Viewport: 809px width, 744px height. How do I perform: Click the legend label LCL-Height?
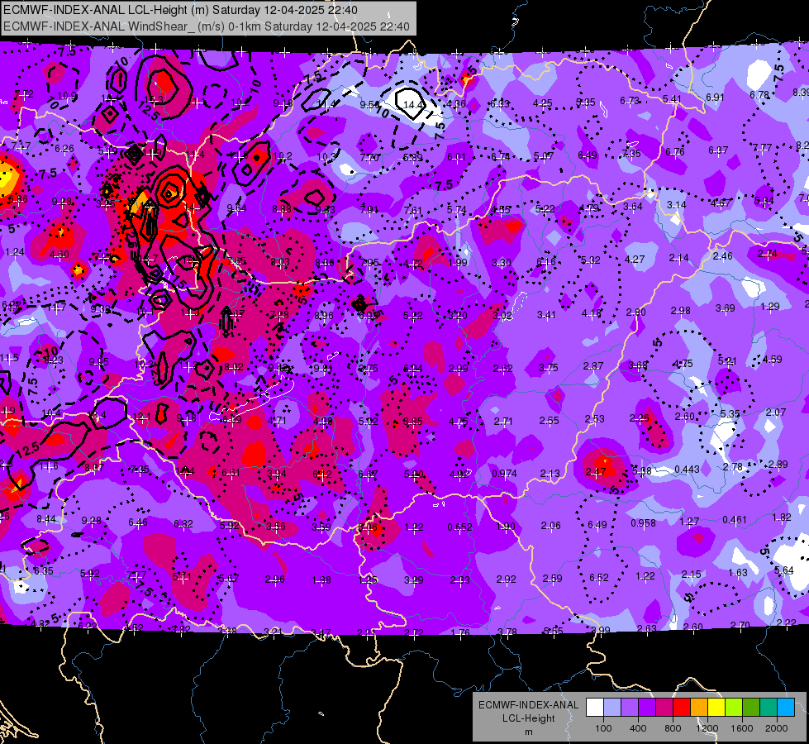[528, 718]
